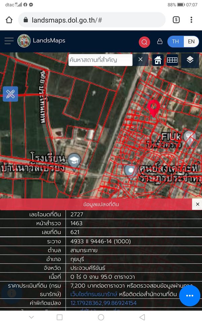202x324 pixels.
Task: Select survey page value 1463
Action: (76, 223)
